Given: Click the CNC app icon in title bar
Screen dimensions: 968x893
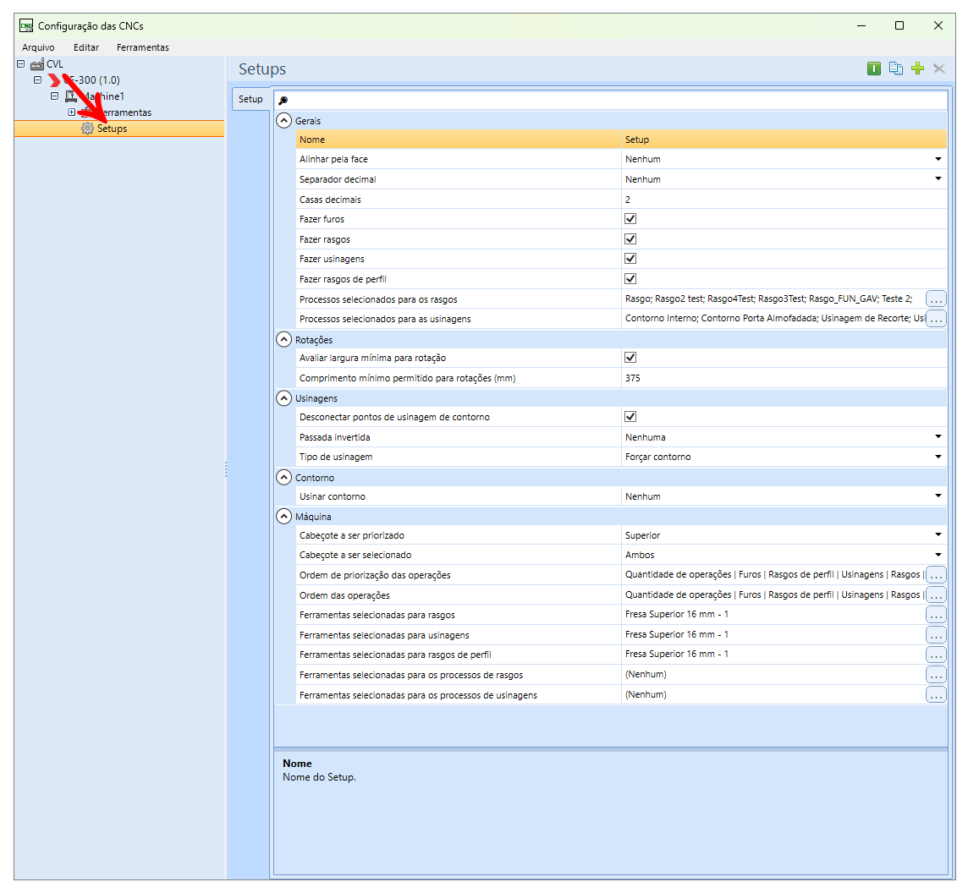Looking at the screenshot, I should click(26, 25).
